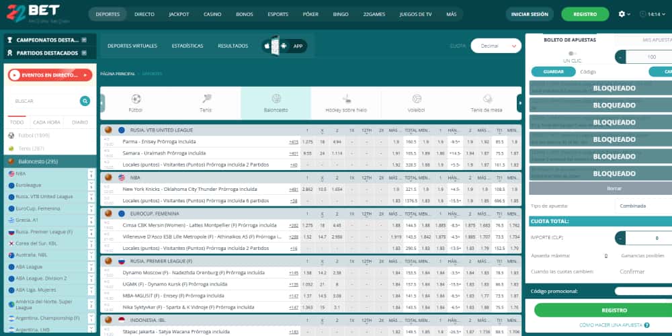Click the search magnifier button
Viewport: 672px width, 336px height.
pyautogui.click(x=85, y=101)
